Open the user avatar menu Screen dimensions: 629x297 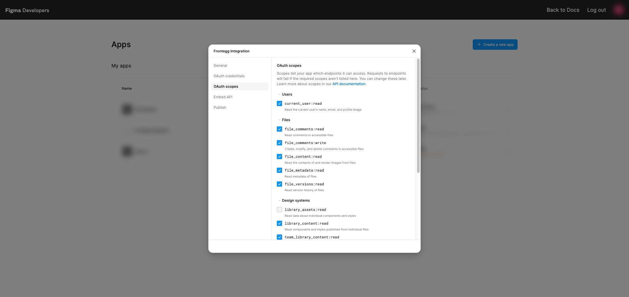(x=619, y=10)
